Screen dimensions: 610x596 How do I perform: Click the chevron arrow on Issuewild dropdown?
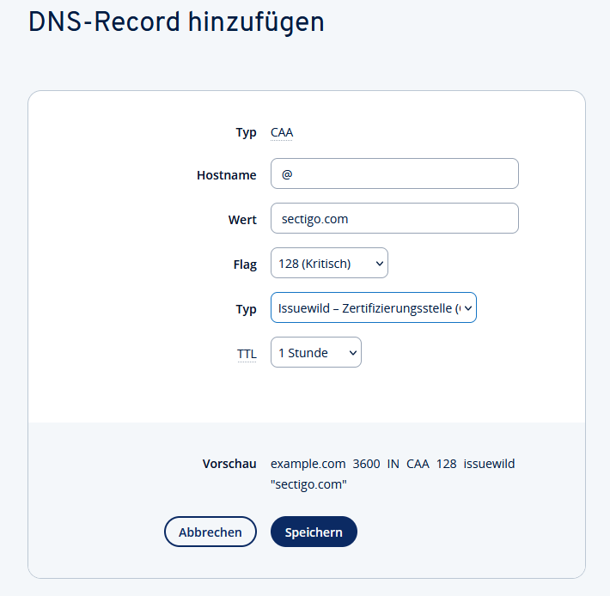point(468,308)
